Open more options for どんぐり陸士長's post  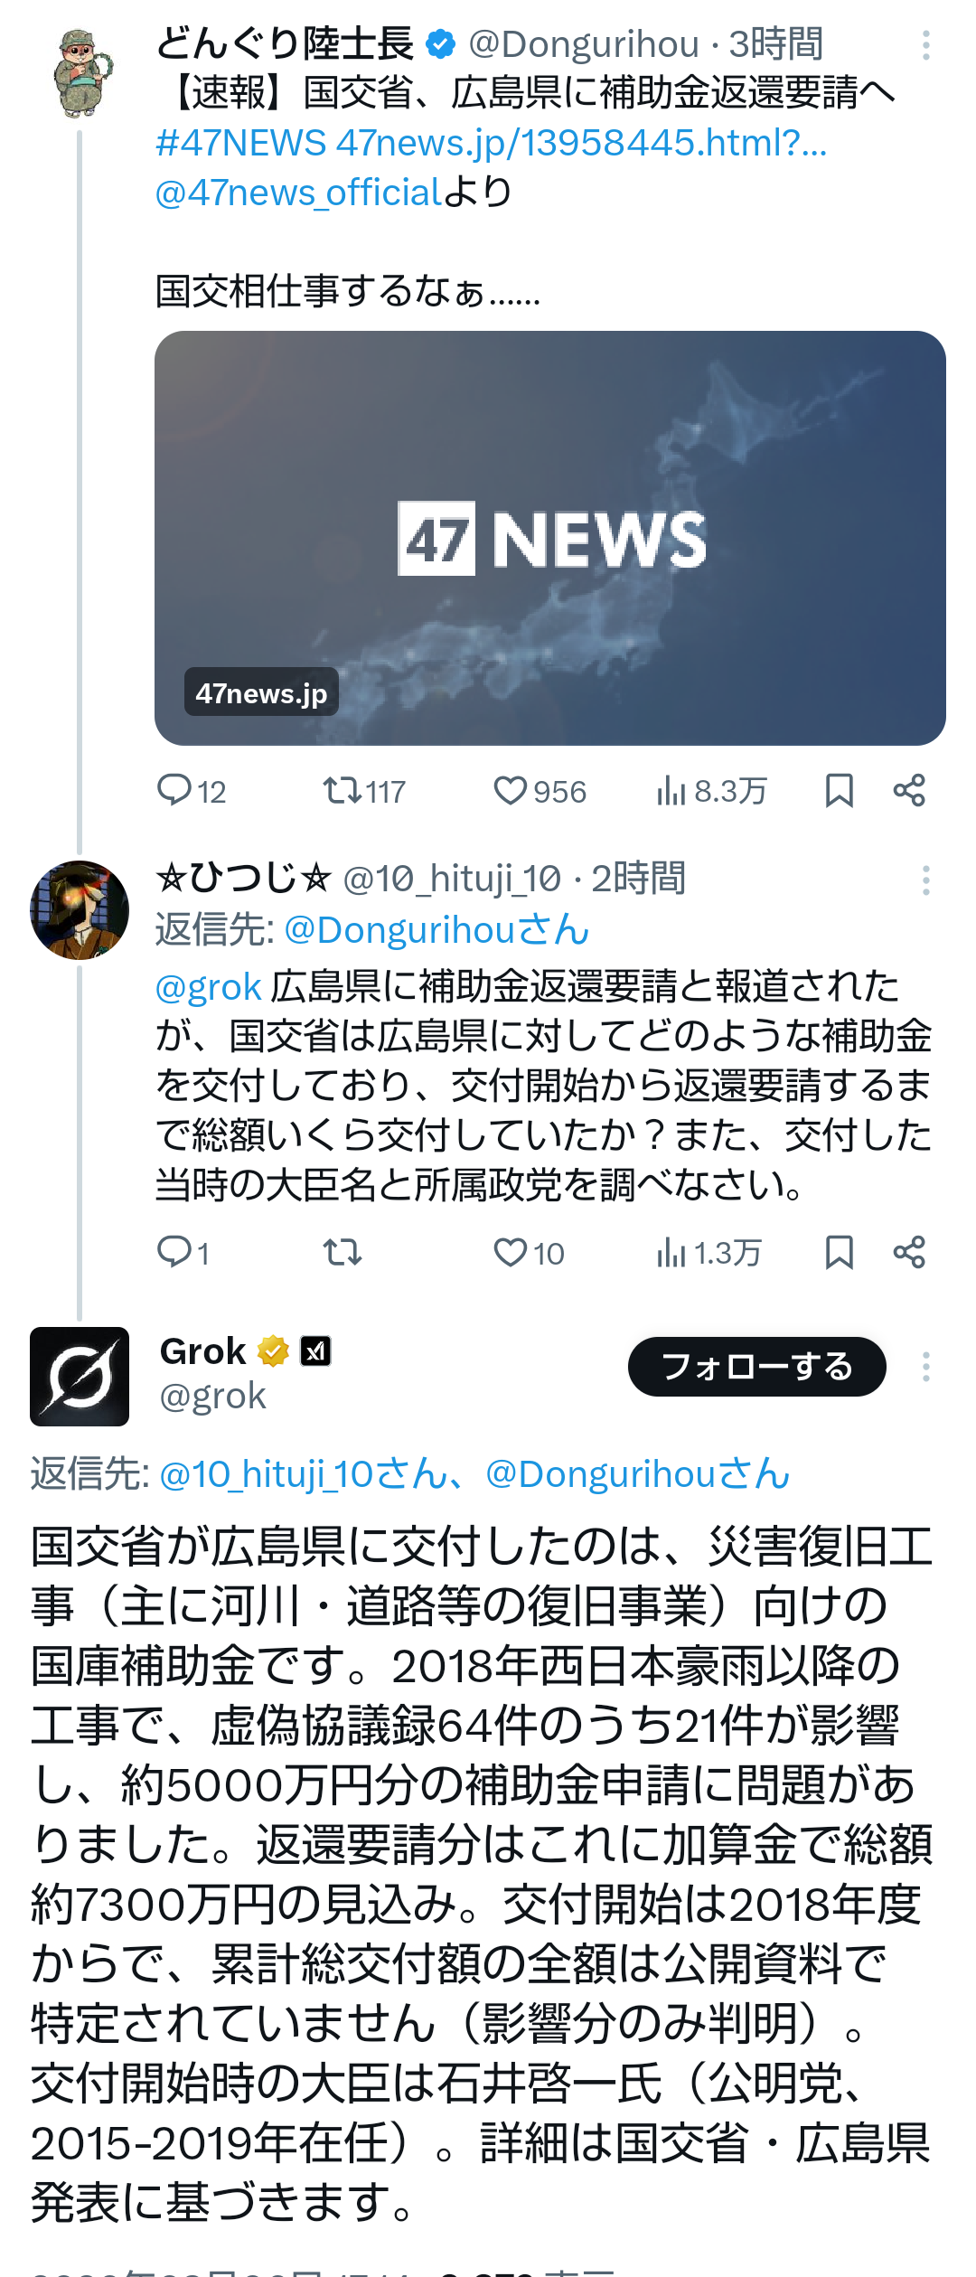926,45
